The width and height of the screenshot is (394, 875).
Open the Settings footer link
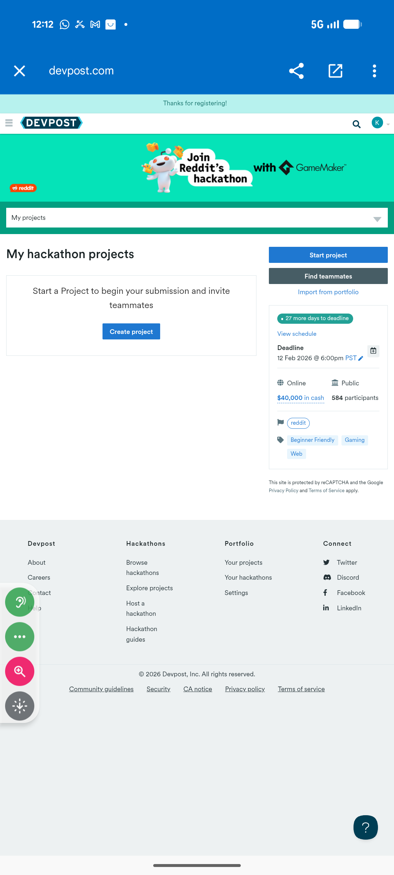[236, 593]
